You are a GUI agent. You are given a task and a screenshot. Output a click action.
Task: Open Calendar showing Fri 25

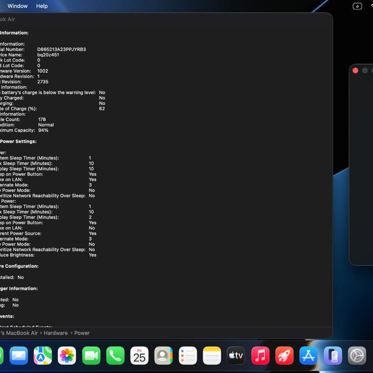coord(140,356)
